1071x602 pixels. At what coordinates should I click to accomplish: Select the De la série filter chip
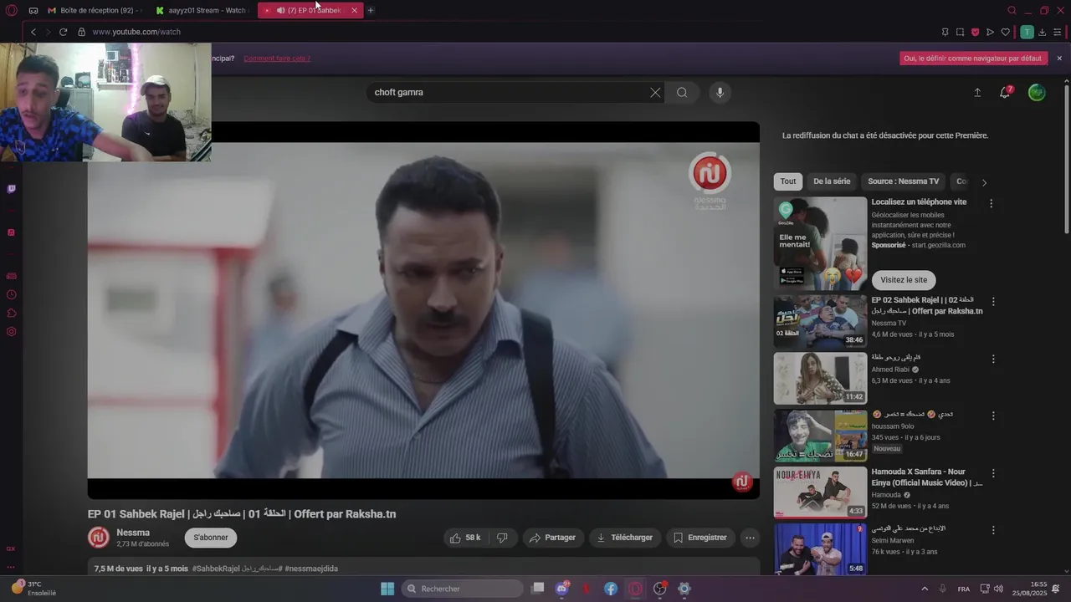coord(832,181)
